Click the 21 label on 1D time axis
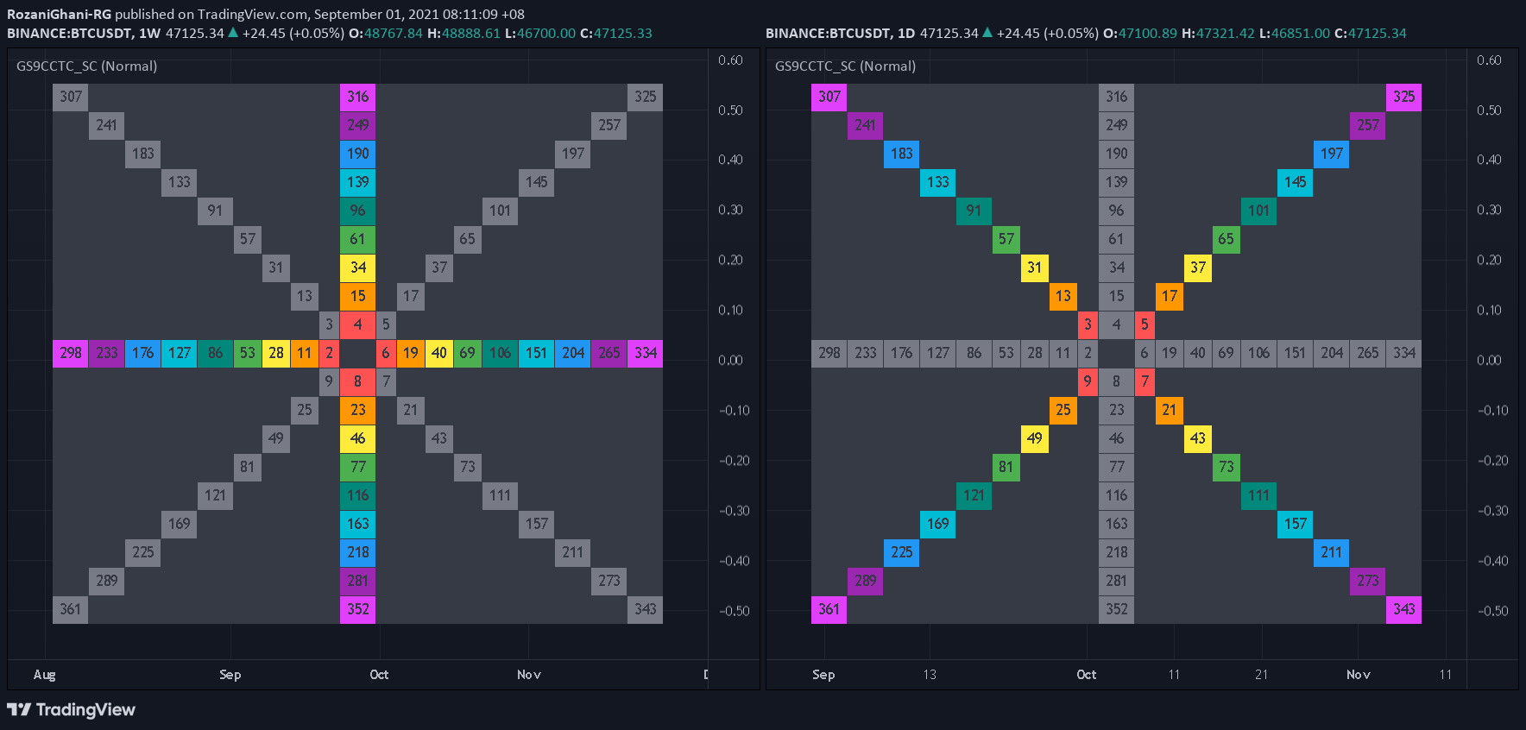The height and width of the screenshot is (730, 1526). (x=1262, y=675)
